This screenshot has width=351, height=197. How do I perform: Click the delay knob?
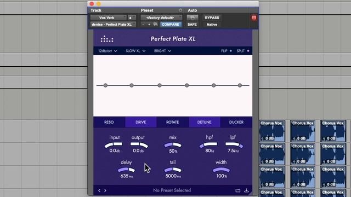tap(126, 170)
